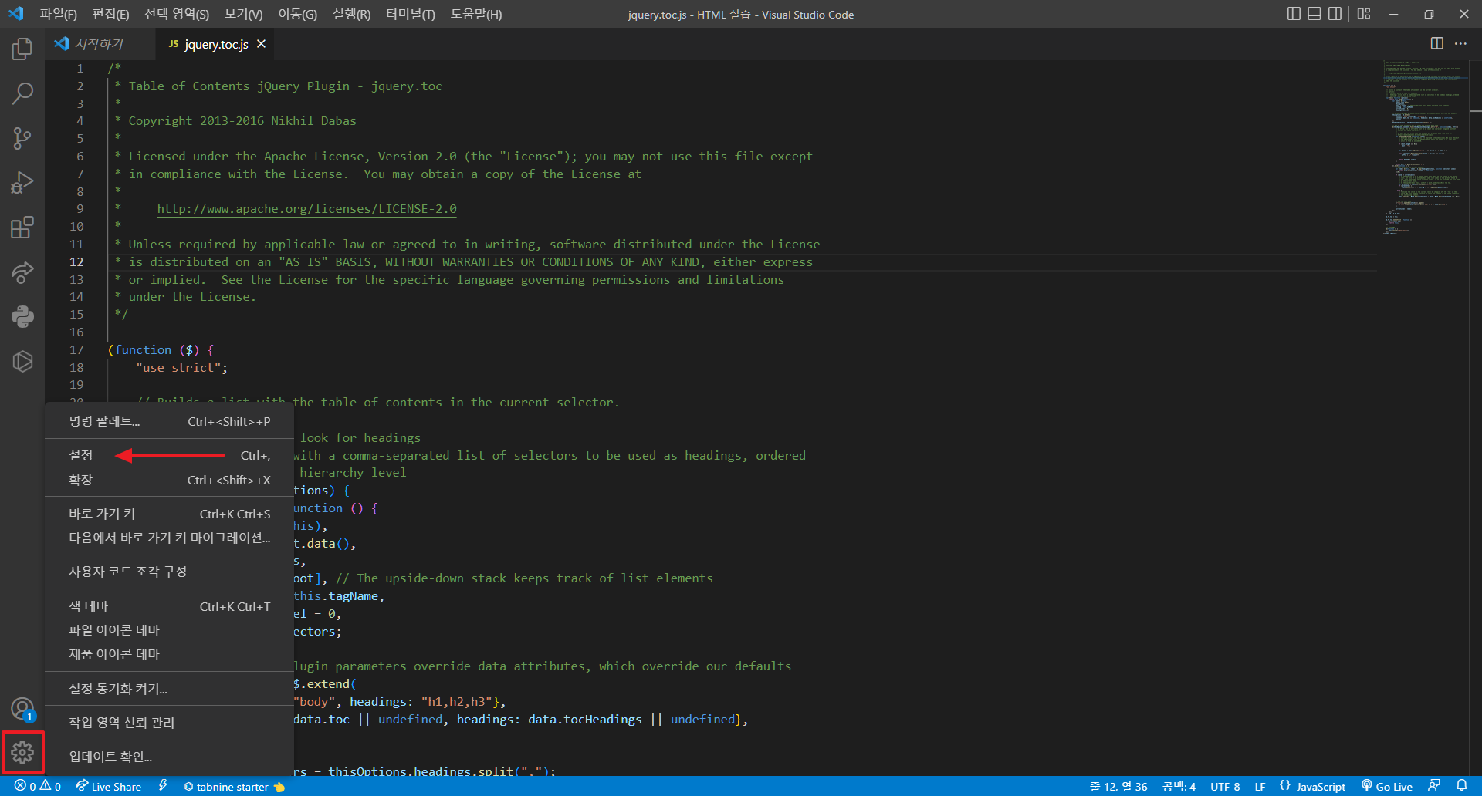
Task: Open the 도움말(H) menu
Action: click(x=476, y=14)
